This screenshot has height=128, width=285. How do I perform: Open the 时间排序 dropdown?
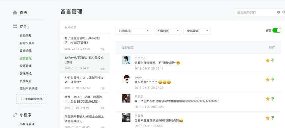click(133, 31)
